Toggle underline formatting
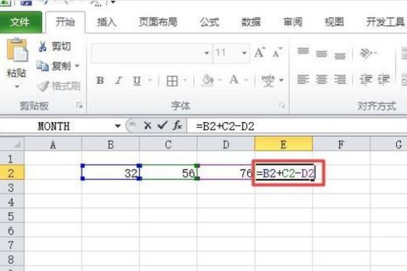This screenshot has height=271, width=407. click(x=137, y=81)
